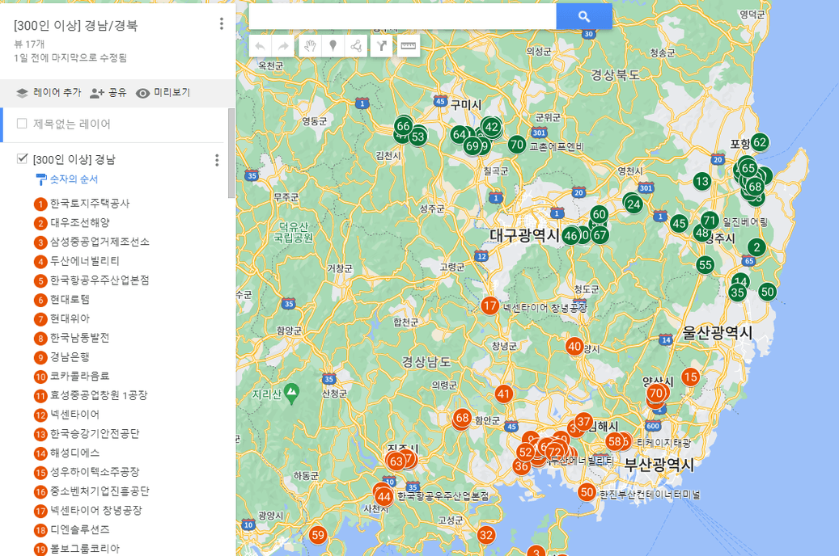This screenshot has width=839, height=556.
Task: Click 미리보기 preview button
Action: (x=163, y=92)
